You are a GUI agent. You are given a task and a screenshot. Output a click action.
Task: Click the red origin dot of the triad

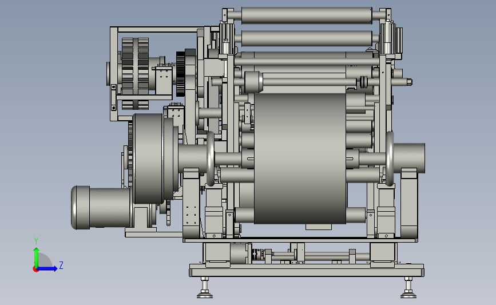coord(35,270)
